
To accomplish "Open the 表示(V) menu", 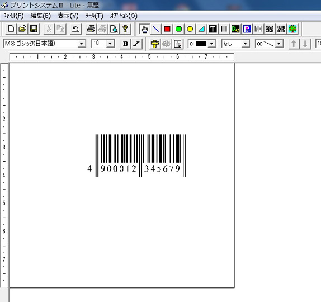I will (x=68, y=16).
